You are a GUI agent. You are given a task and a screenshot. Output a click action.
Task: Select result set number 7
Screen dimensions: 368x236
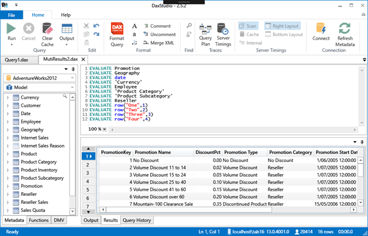pos(88,206)
